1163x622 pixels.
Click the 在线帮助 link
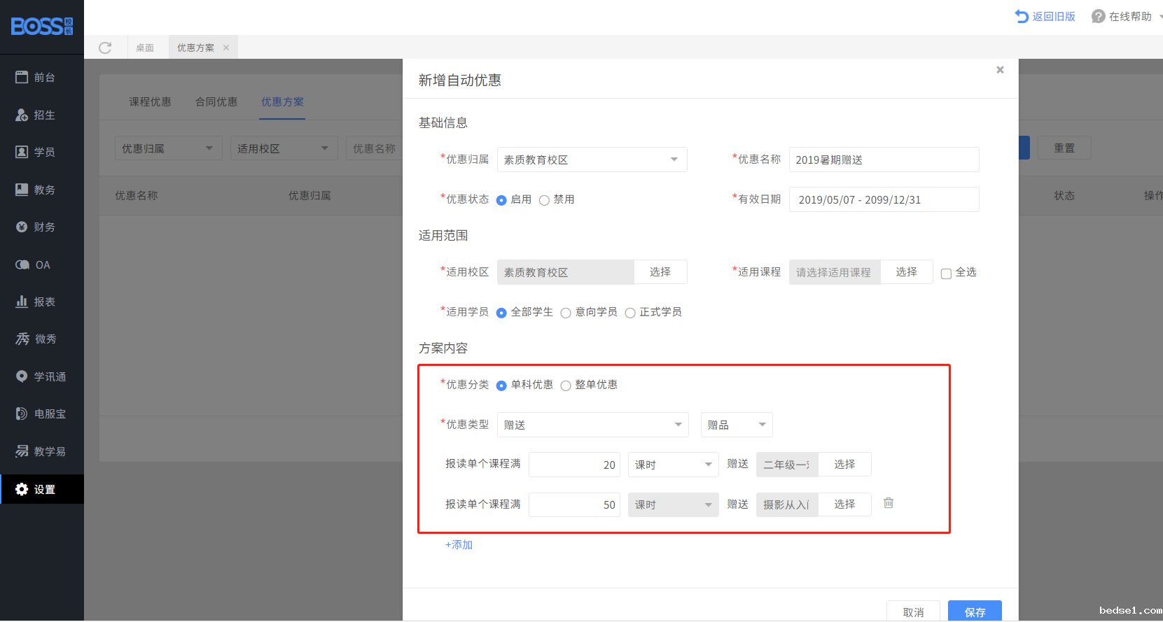[x=1130, y=16]
